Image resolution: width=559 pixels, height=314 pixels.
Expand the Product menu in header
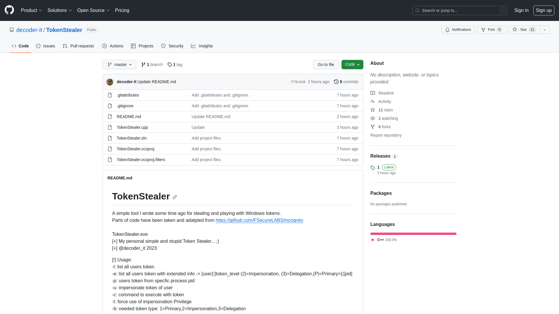pyautogui.click(x=31, y=10)
